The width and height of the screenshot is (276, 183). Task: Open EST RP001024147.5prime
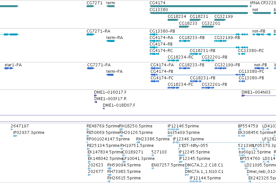(x=108, y=139)
